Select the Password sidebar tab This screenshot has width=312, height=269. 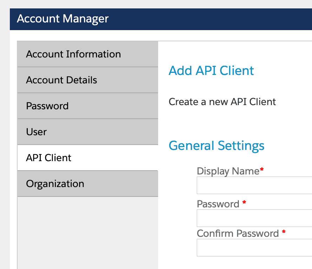(47, 106)
